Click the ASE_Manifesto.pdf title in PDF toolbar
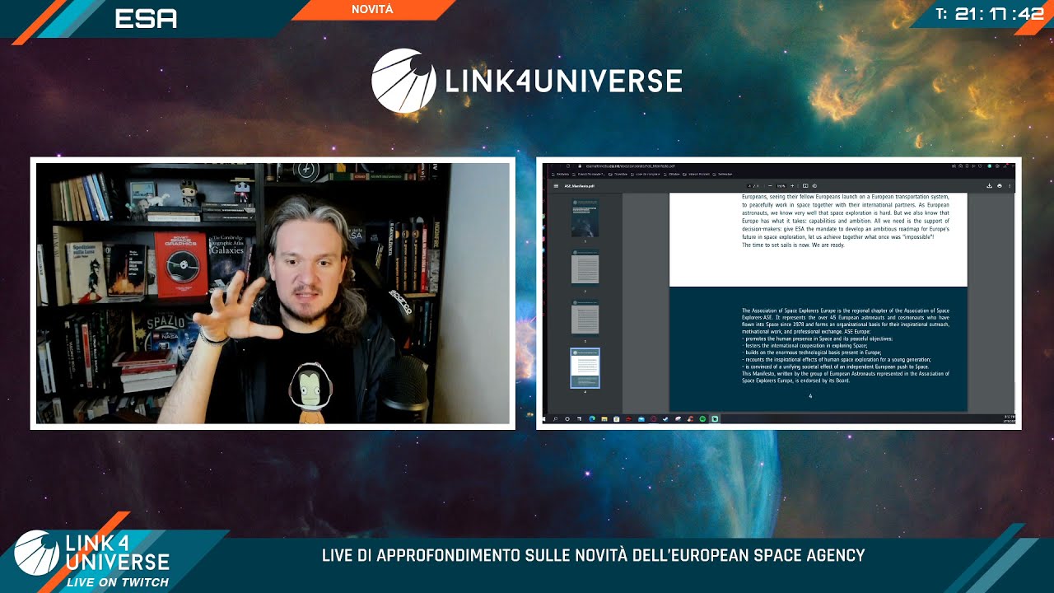This screenshot has width=1054, height=593. 580,186
